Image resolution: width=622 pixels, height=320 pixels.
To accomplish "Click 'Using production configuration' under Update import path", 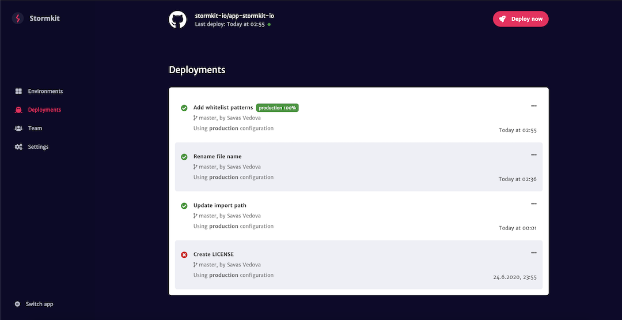I will click(x=233, y=226).
